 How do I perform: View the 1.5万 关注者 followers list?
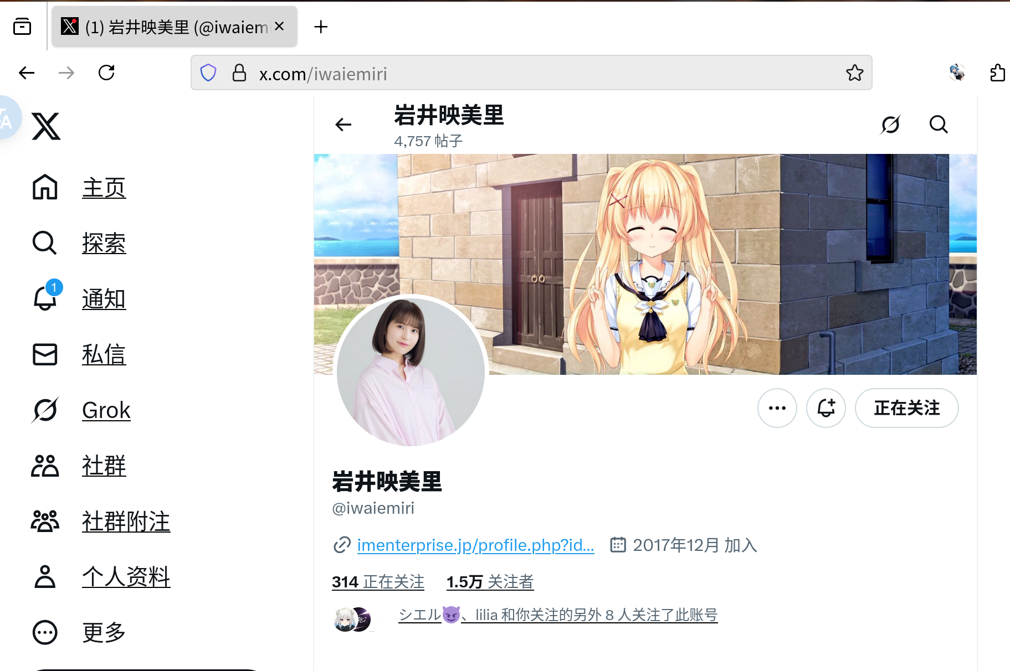pos(490,582)
